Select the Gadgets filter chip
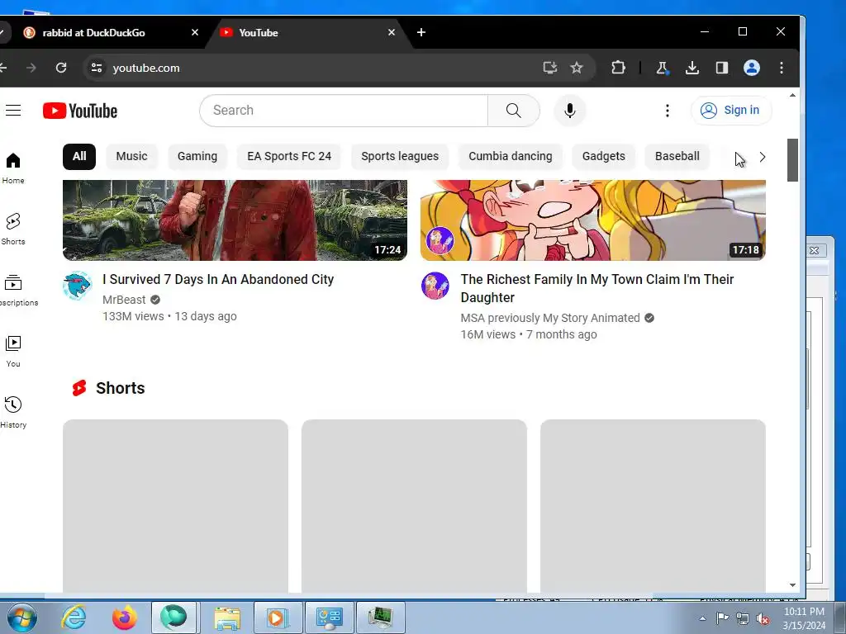The width and height of the screenshot is (846, 634). tap(604, 156)
